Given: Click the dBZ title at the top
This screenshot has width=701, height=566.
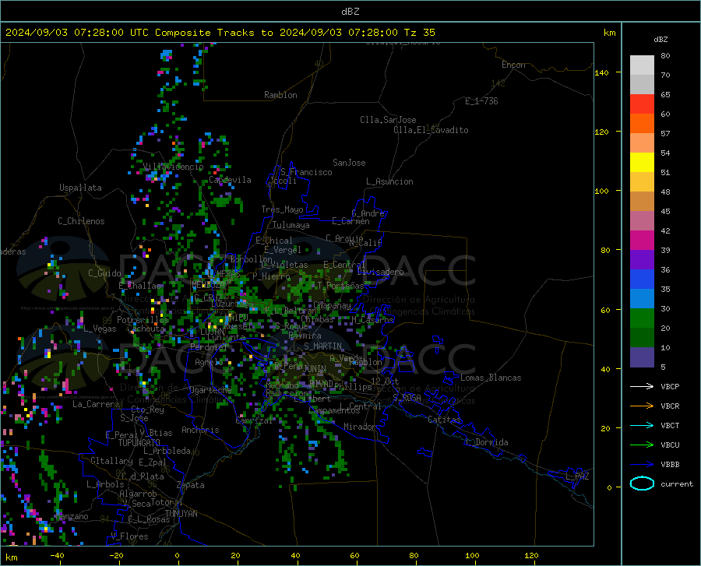Looking at the screenshot, I should click(350, 12).
